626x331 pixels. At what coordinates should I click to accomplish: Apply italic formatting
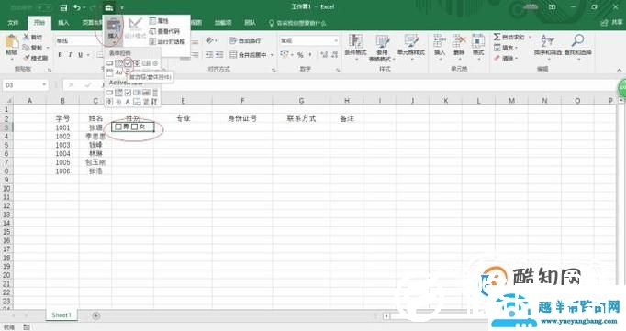point(71,55)
